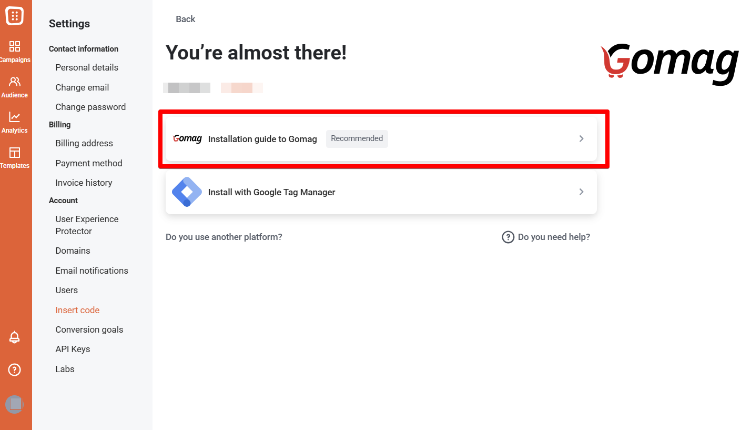Open the Analytics section
751x430 pixels.
16,121
